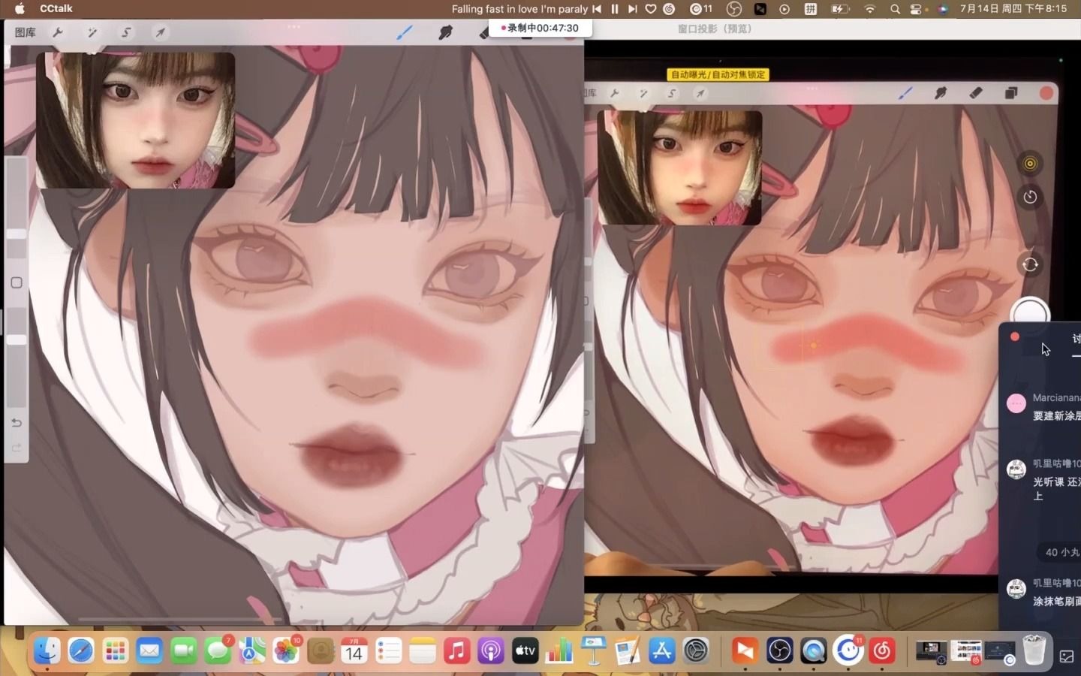Tap the 图库 gallery button in left window
The image size is (1081, 676).
(x=25, y=32)
